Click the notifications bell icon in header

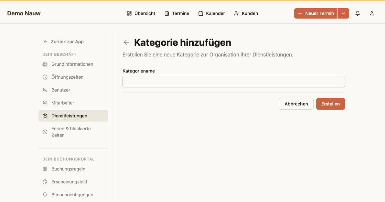pos(357,14)
